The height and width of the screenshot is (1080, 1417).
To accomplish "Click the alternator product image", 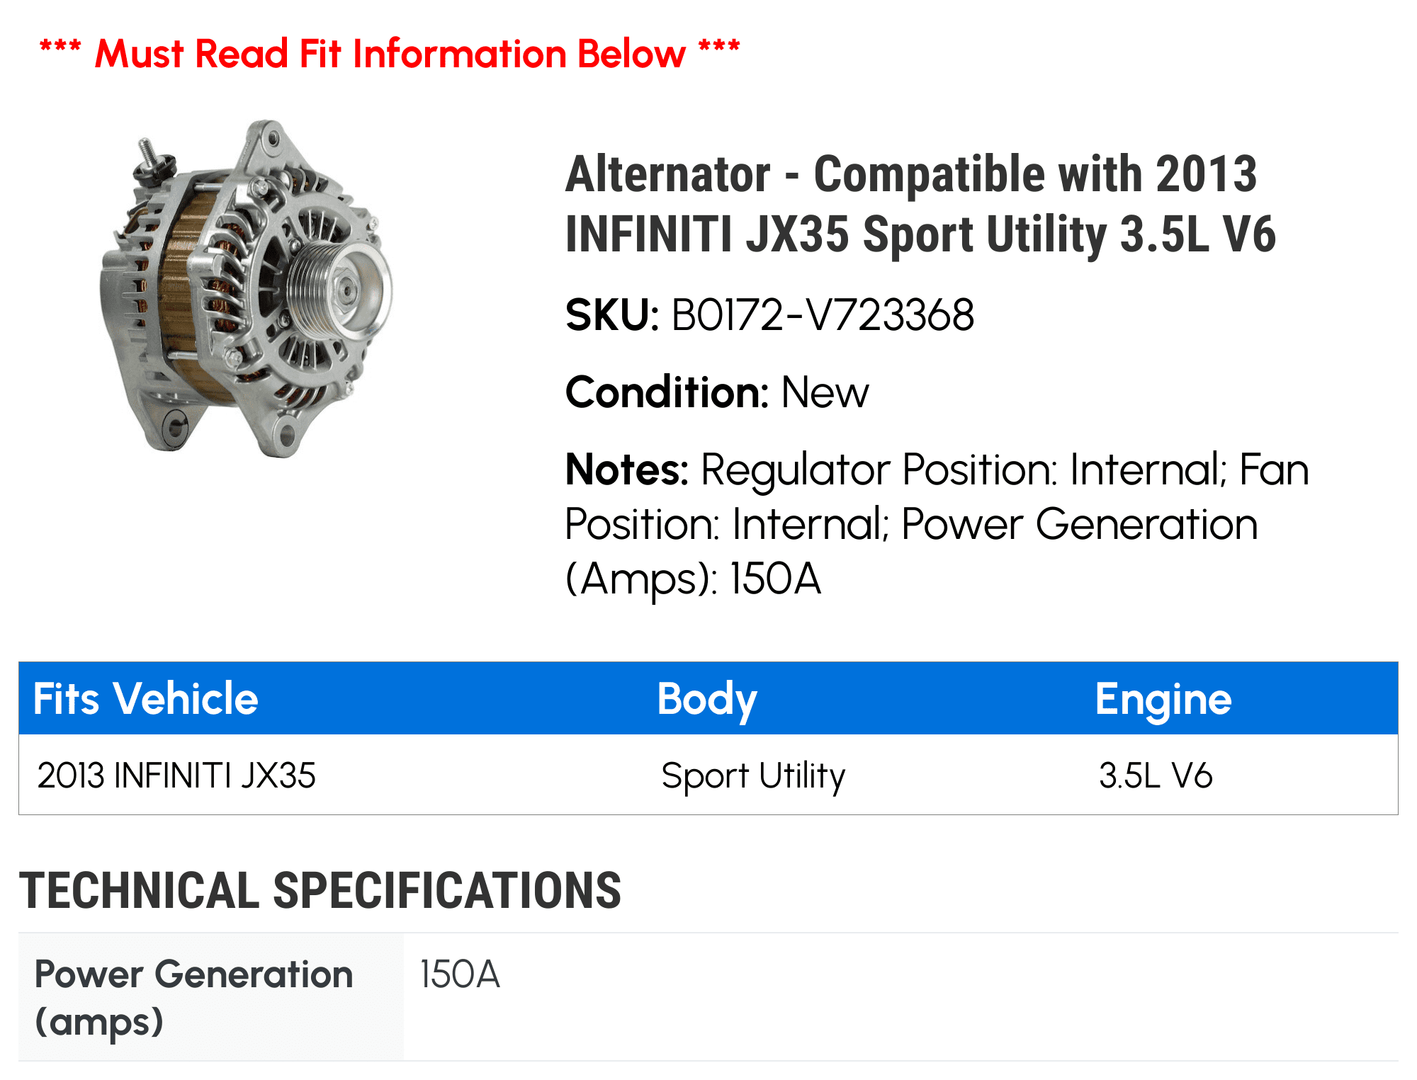I will (245, 289).
